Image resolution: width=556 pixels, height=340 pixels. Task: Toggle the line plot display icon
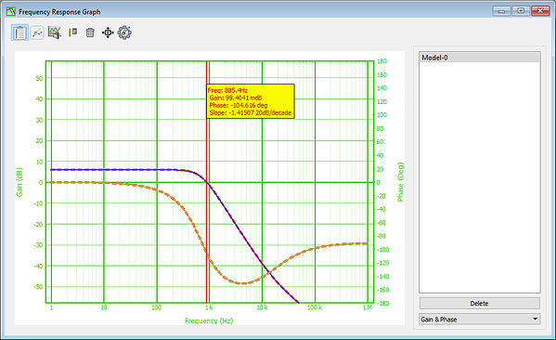point(37,33)
